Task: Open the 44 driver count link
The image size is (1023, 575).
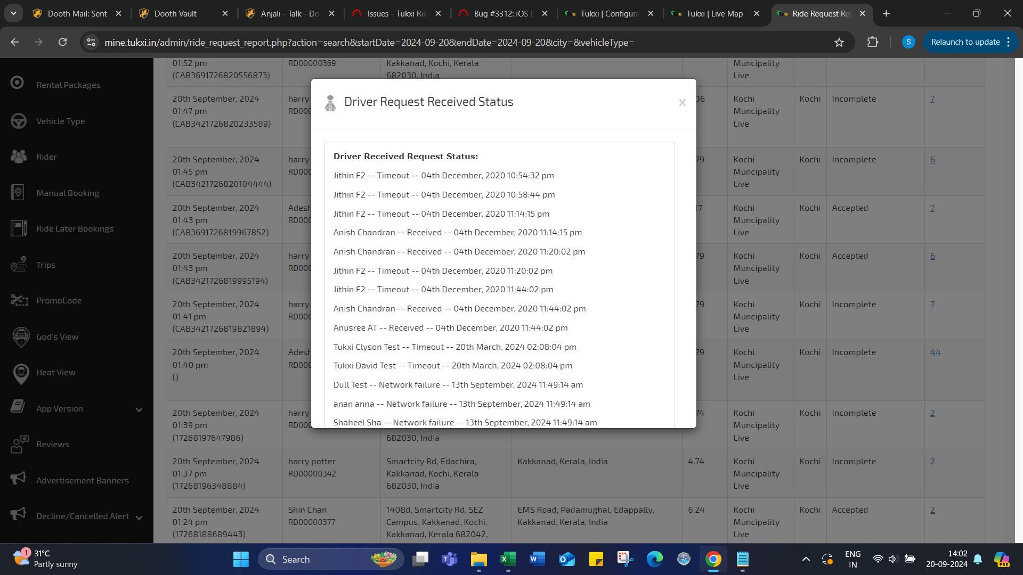Action: pyautogui.click(x=935, y=352)
